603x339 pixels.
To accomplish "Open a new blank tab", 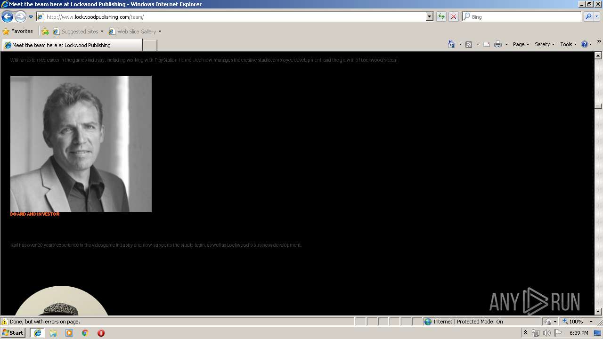I will click(150, 45).
